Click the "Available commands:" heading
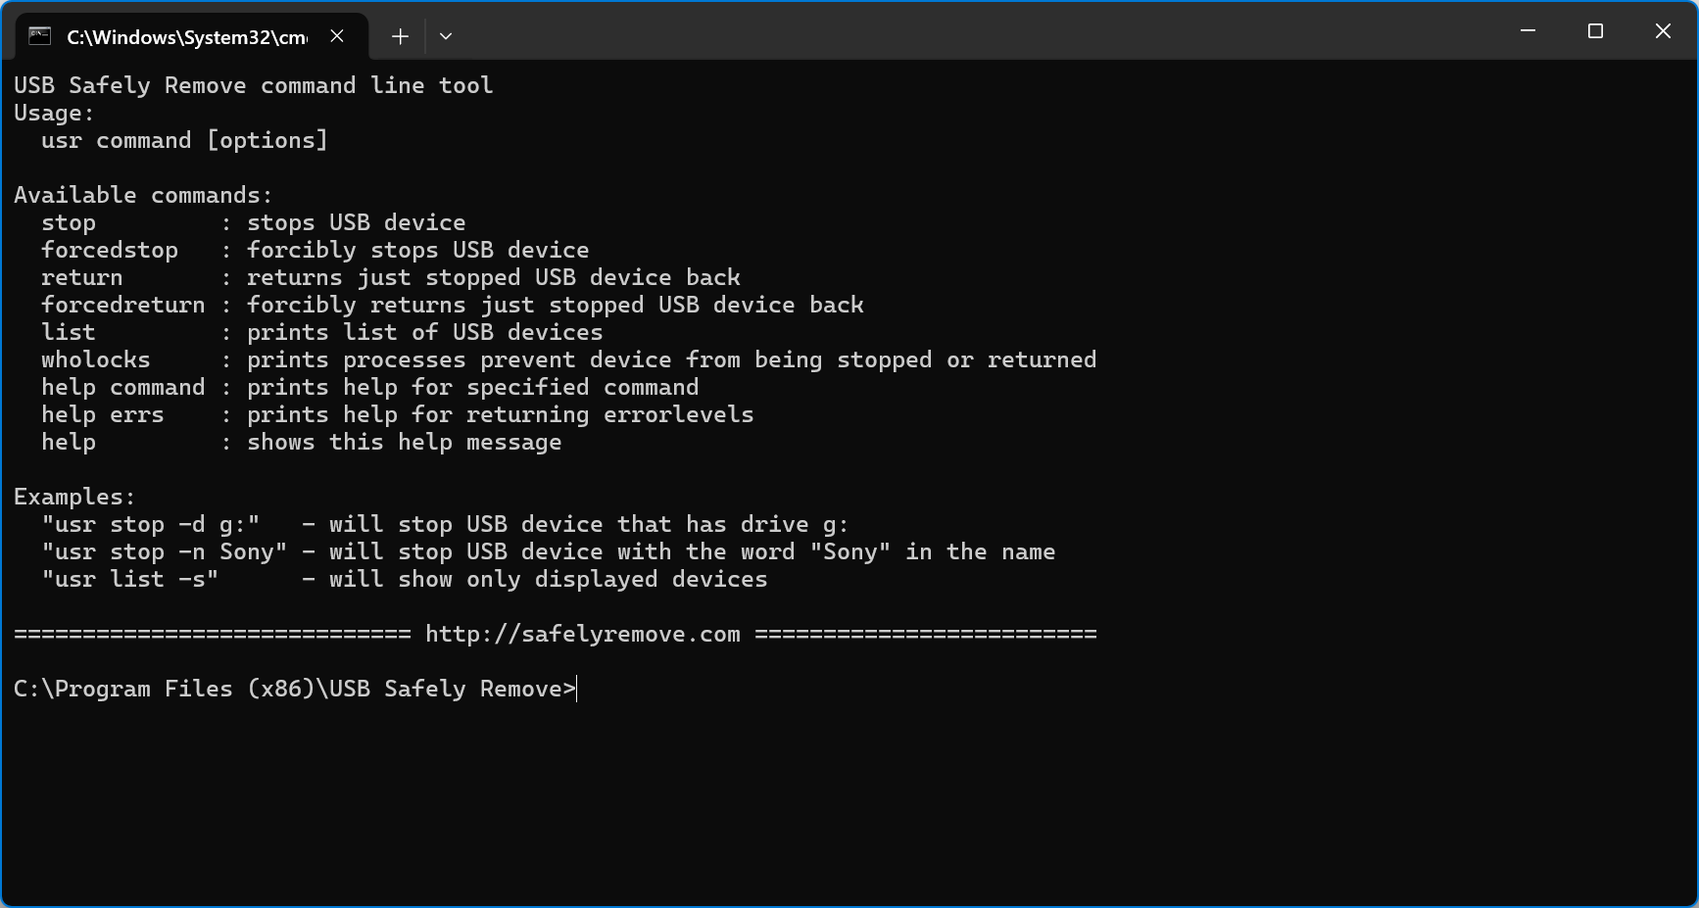The height and width of the screenshot is (908, 1699). coord(143,196)
